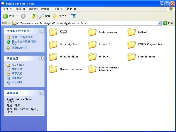Click the 将这个文件夹发布到 Web link
This screenshot has width=176, height=132.
click(24, 43)
